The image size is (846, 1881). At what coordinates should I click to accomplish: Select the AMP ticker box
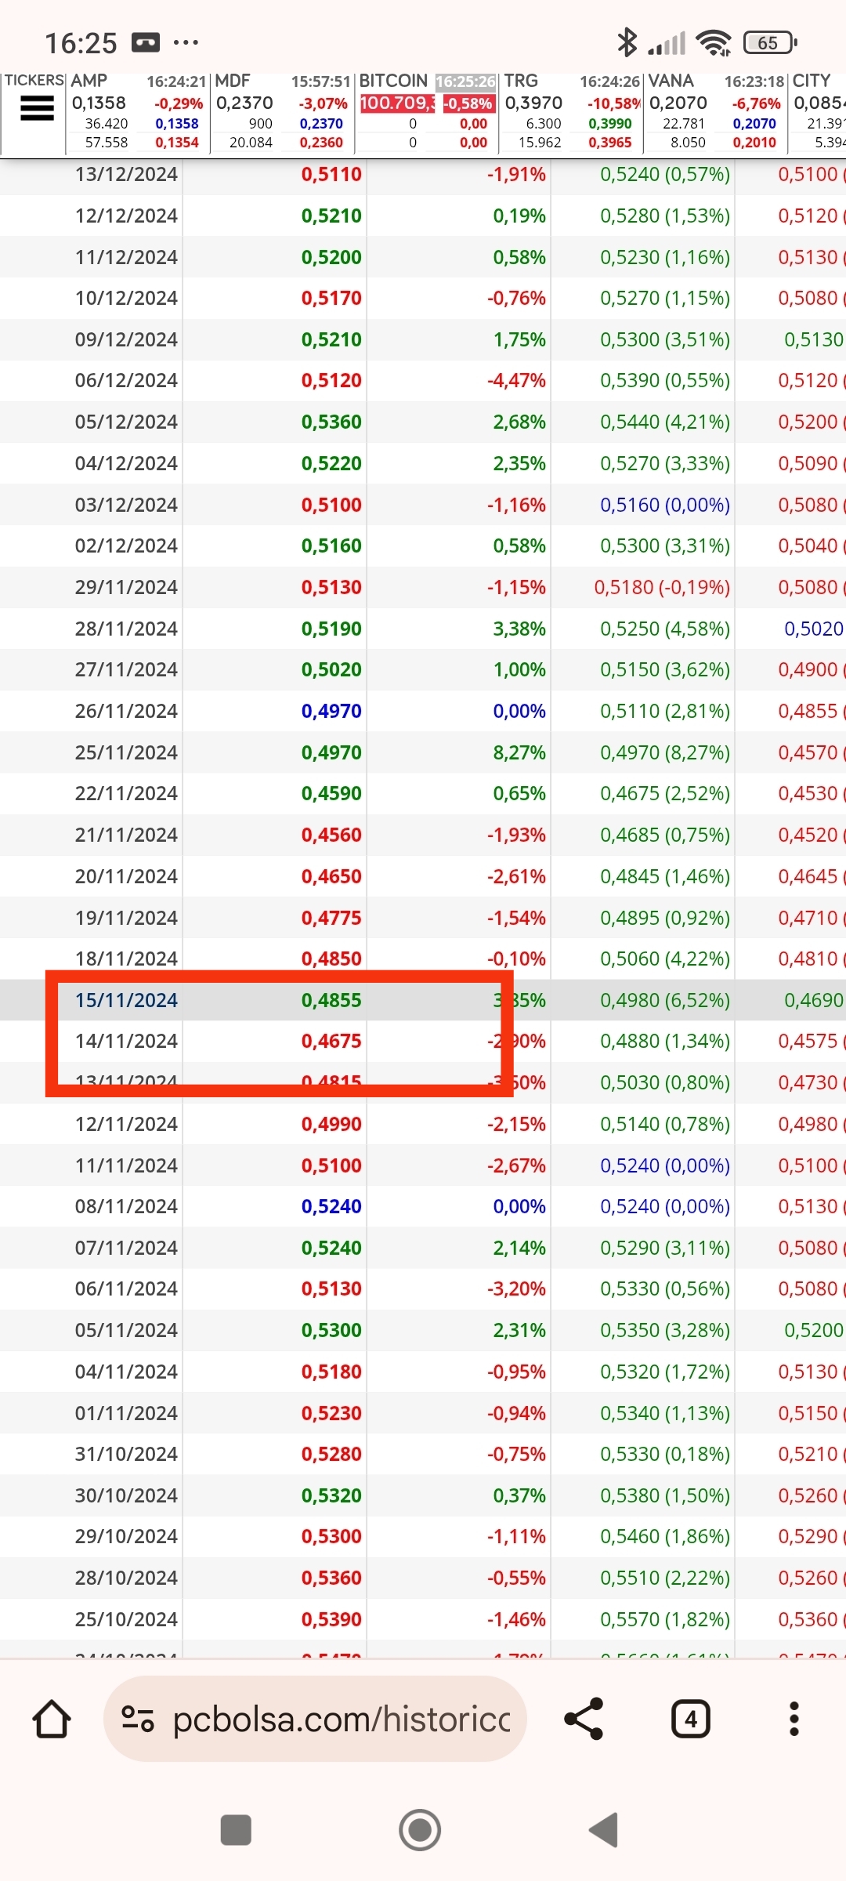pos(137,112)
